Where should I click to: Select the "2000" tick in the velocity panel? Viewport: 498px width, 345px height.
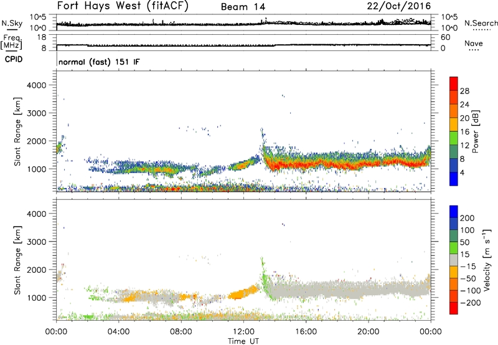tap(36, 270)
